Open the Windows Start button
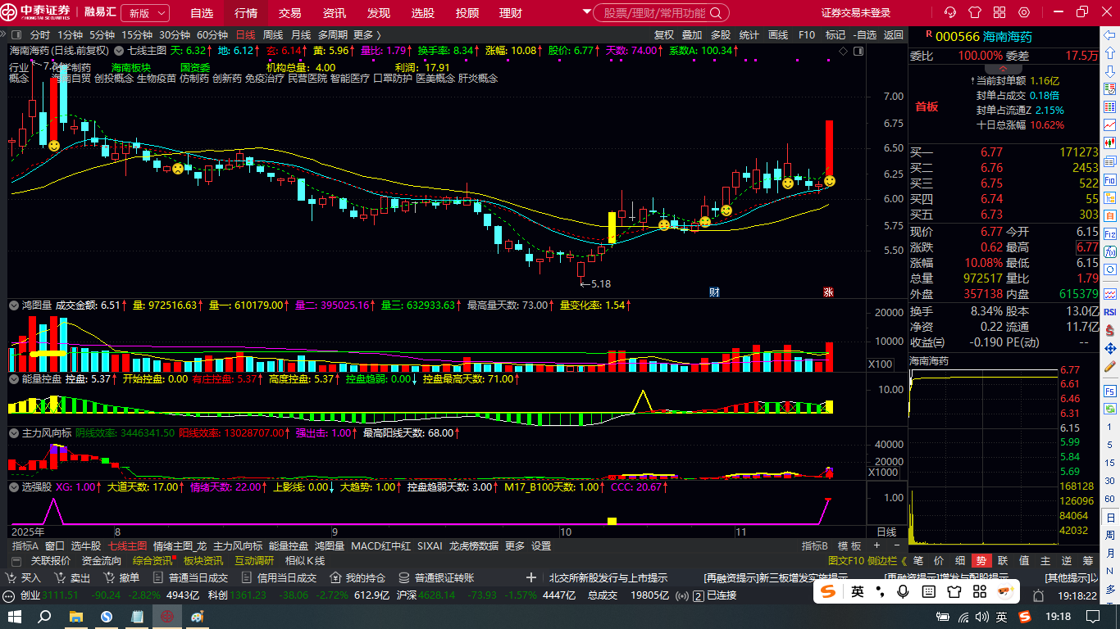 pos(14,616)
